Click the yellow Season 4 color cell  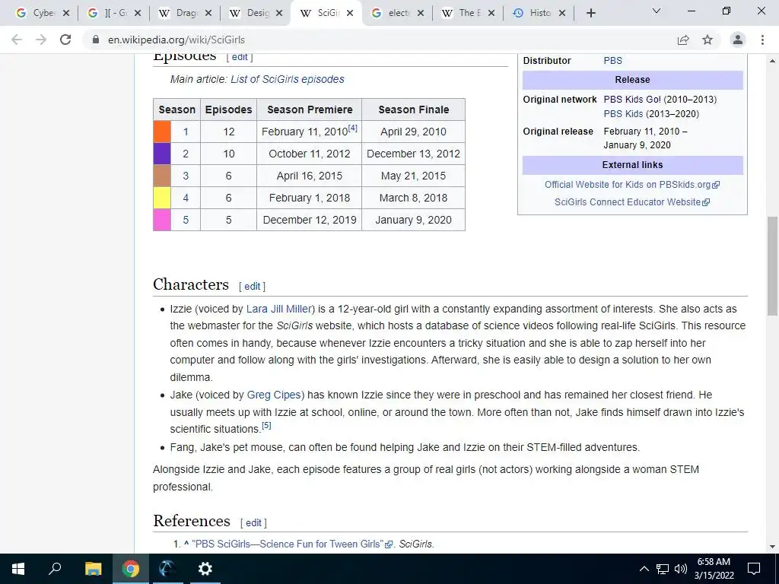[x=162, y=198]
